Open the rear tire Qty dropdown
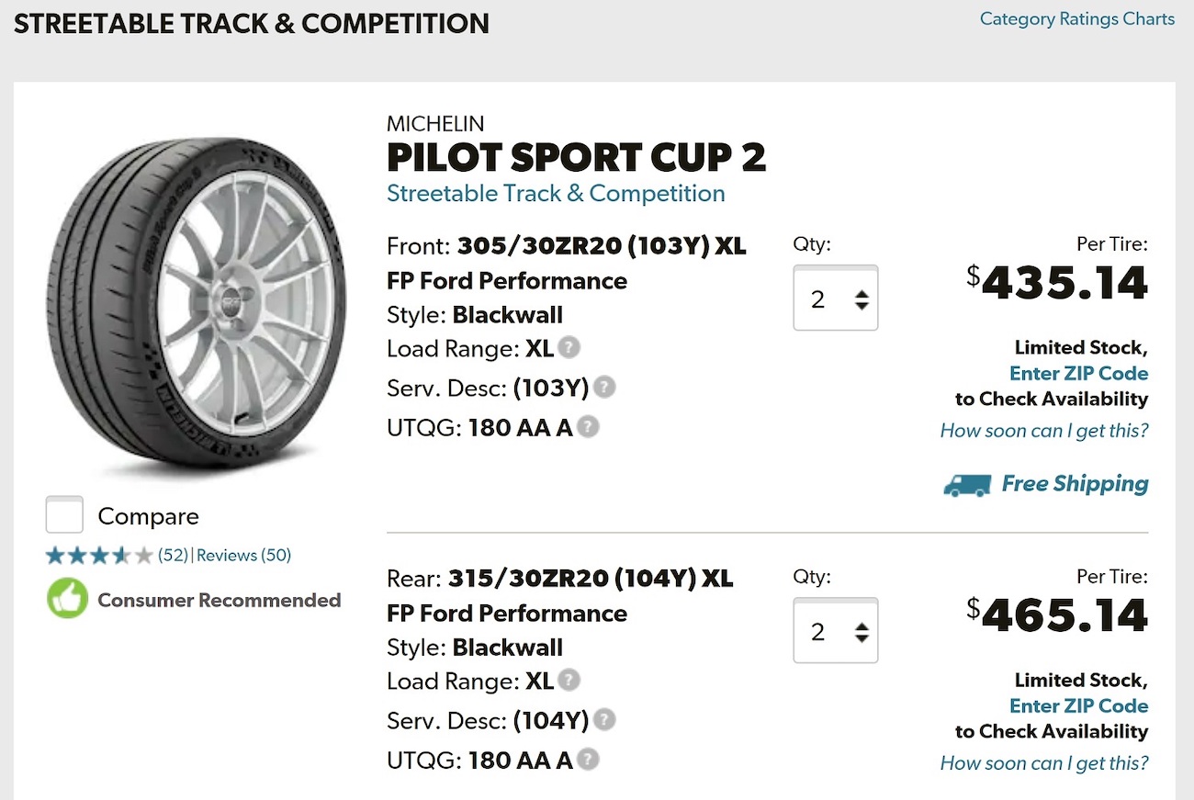 coord(836,631)
